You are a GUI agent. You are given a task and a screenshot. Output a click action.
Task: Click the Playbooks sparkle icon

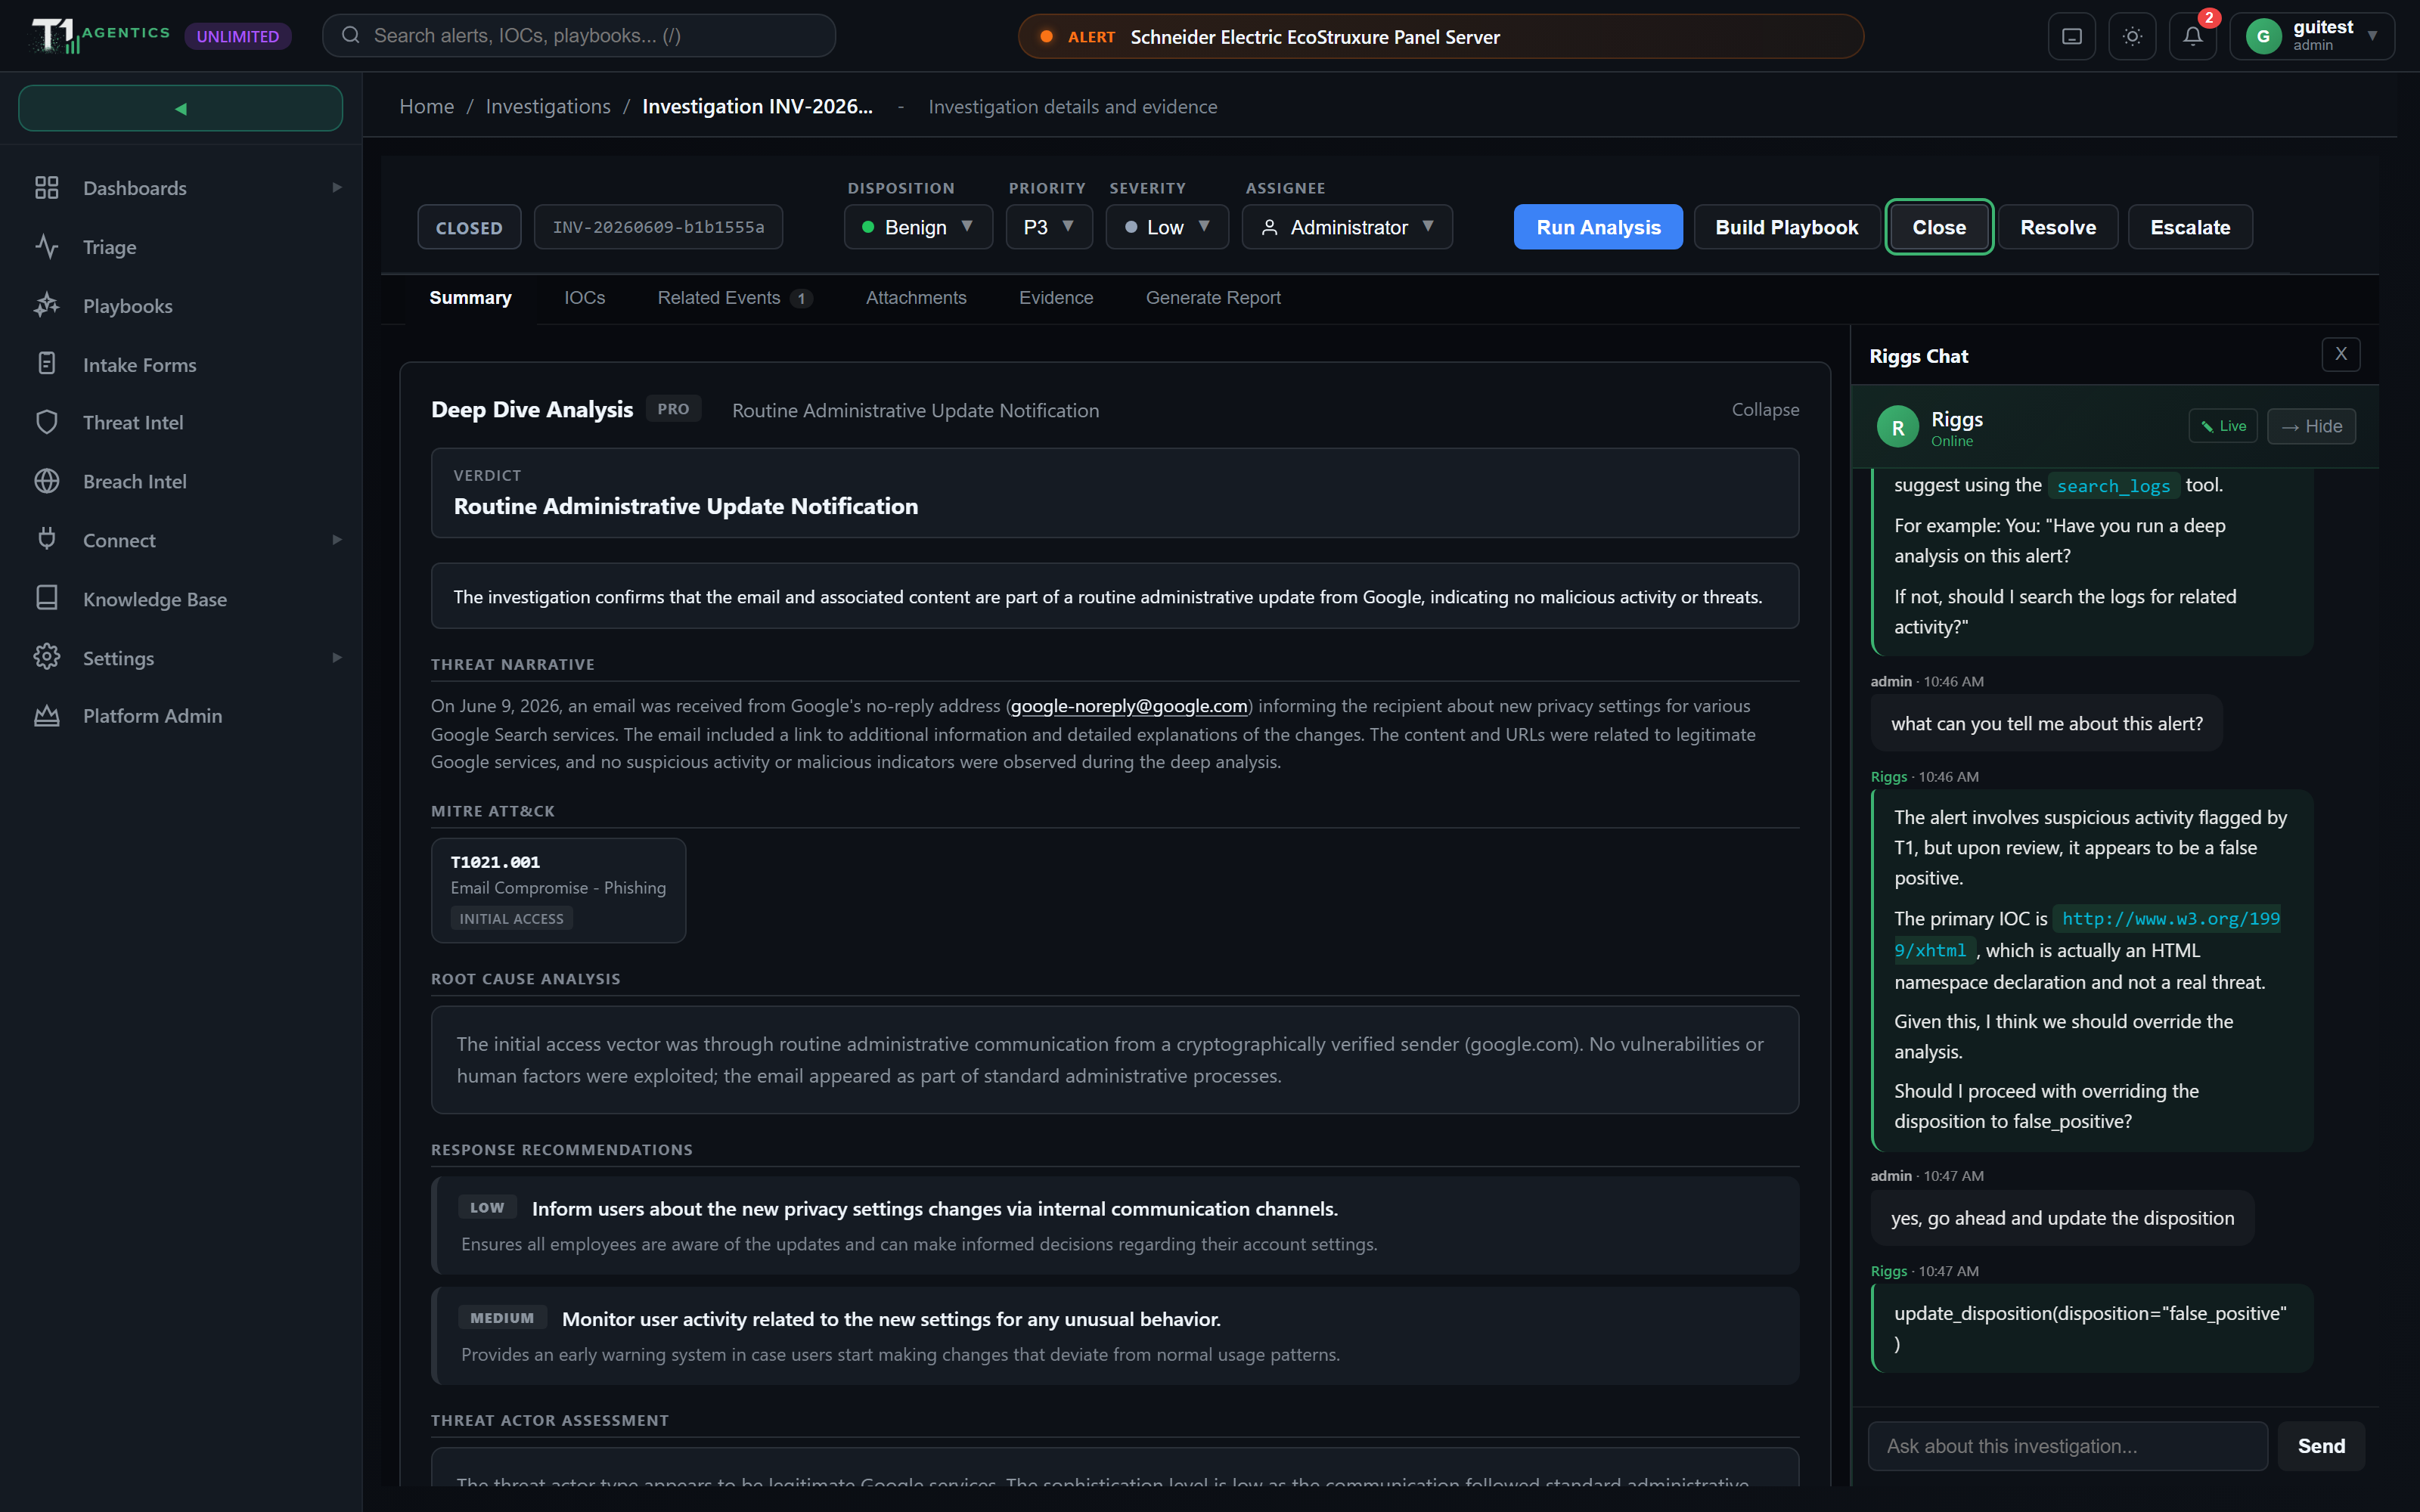coord(47,305)
